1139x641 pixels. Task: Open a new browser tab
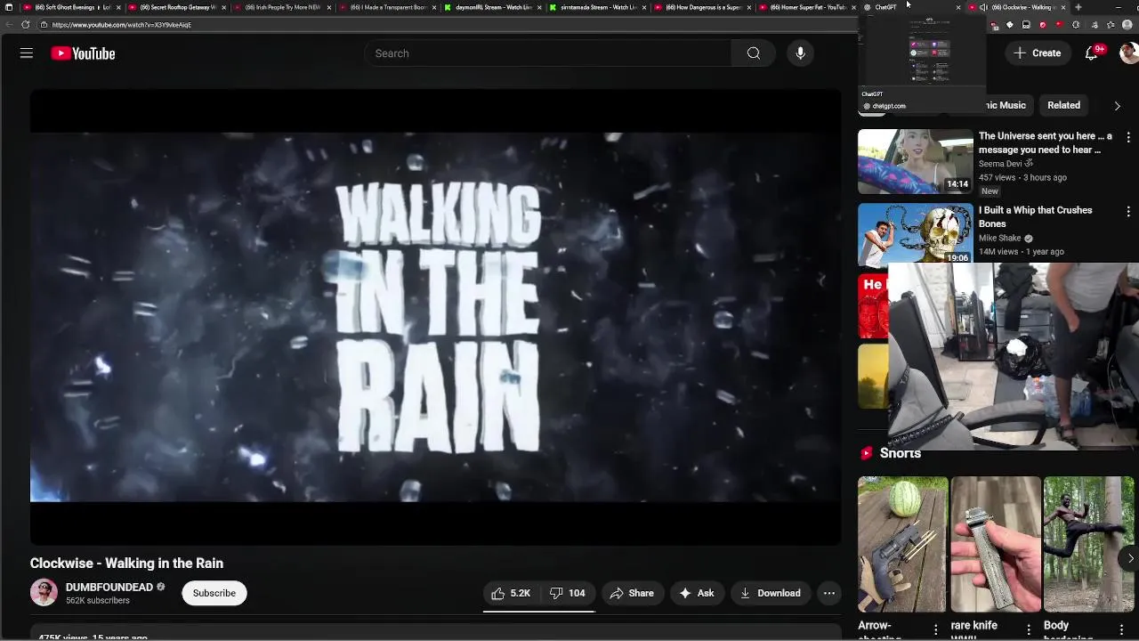tap(1078, 7)
